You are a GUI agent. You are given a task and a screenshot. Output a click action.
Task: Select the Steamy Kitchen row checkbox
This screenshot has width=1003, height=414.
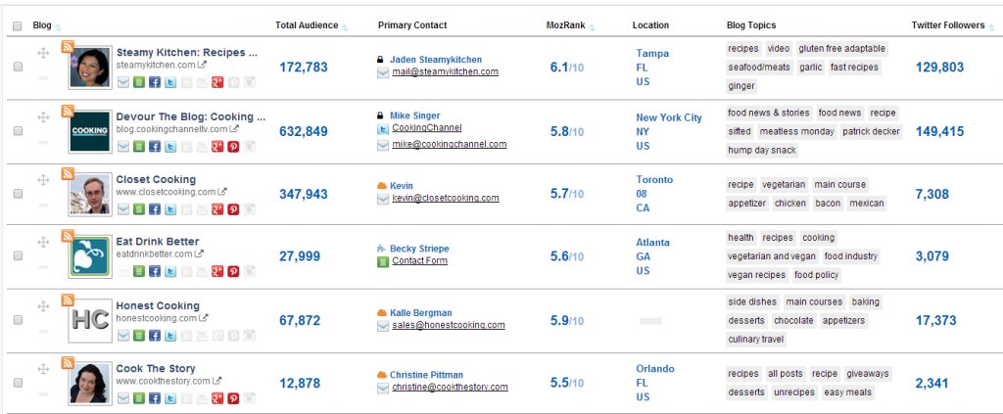pos(18,67)
